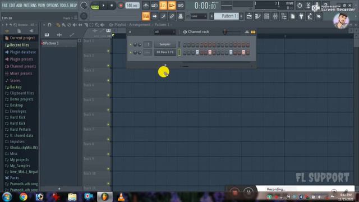Open the VIEW menu
The image size is (359, 202).
(x=42, y=5)
